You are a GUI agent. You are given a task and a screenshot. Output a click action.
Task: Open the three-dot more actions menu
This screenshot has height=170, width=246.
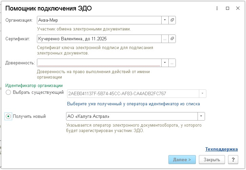[x=217, y=8]
